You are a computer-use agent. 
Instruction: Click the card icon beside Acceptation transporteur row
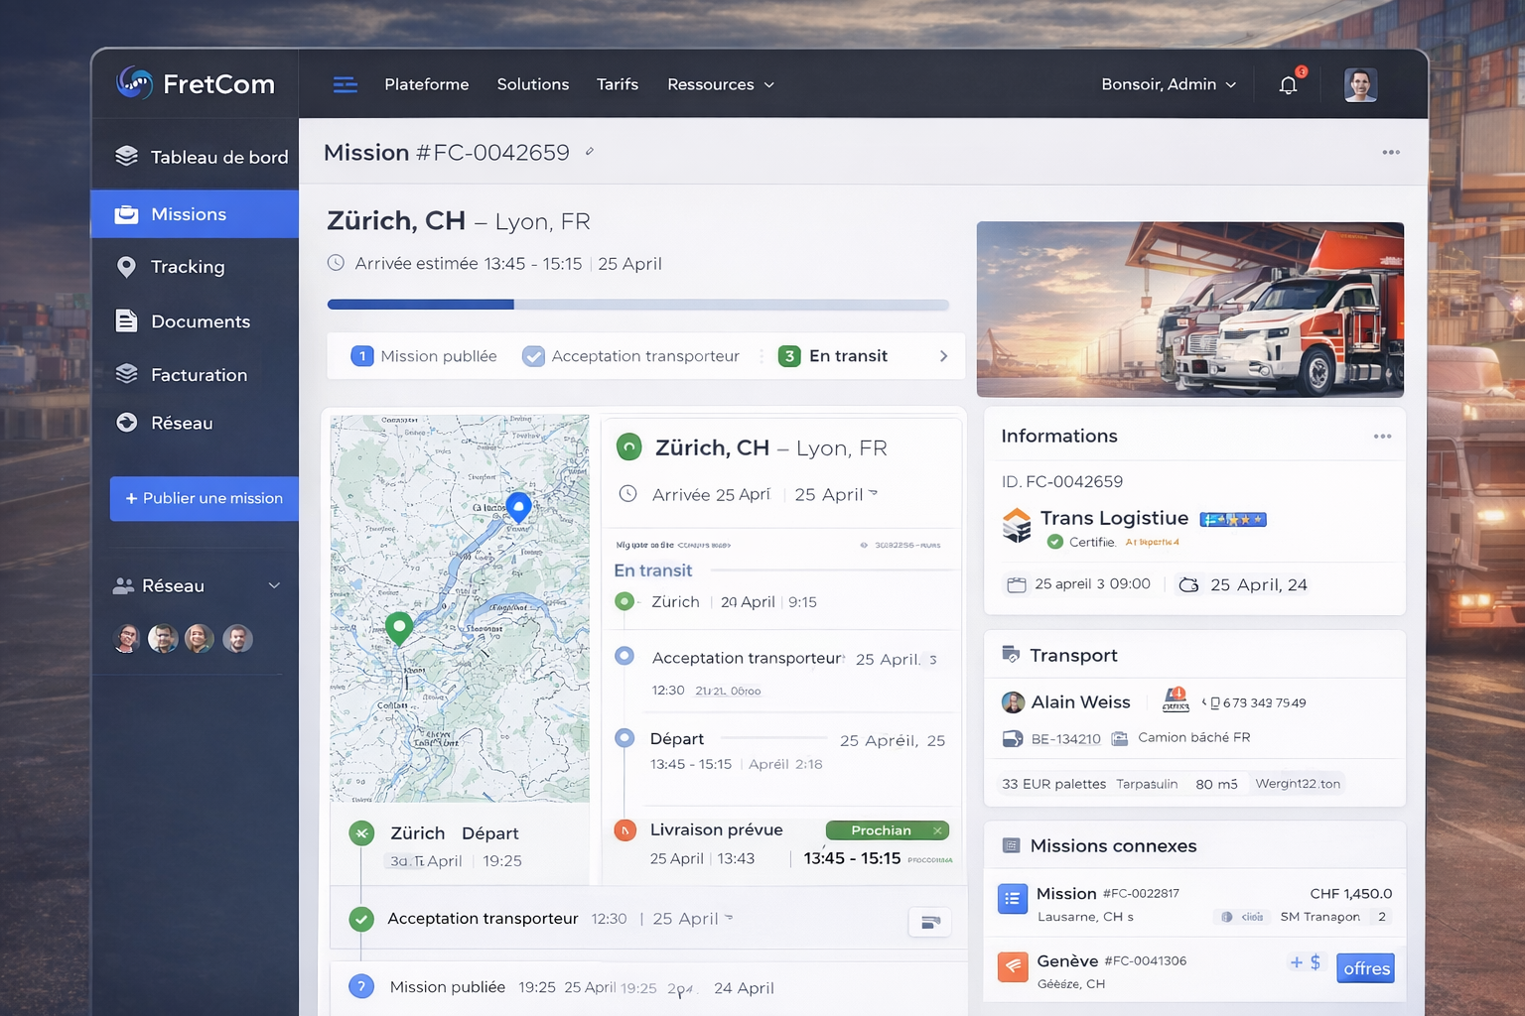[929, 922]
